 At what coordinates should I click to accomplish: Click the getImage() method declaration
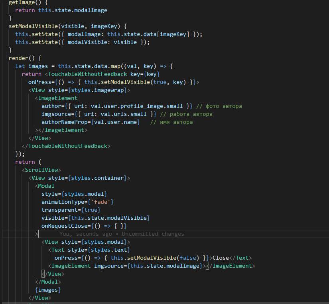point(28,2)
